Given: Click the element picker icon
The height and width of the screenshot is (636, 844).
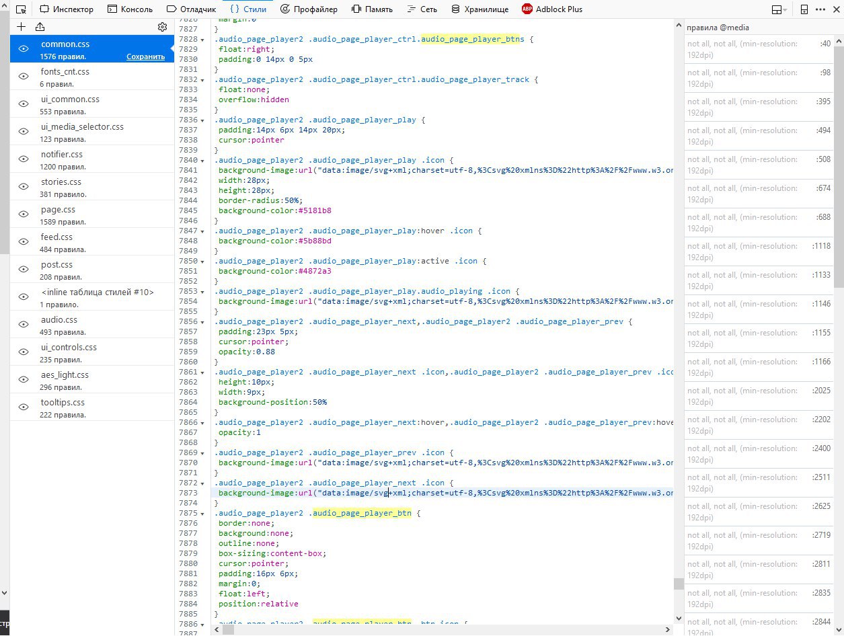Looking at the screenshot, I should click(21, 9).
